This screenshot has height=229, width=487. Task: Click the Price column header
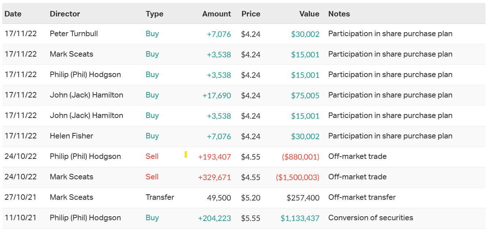point(251,14)
